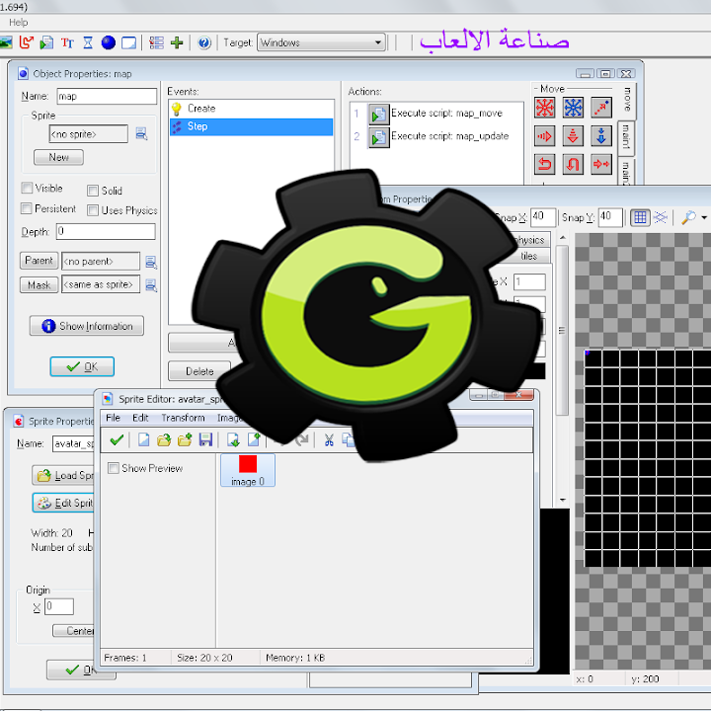Image resolution: width=711 pixels, height=711 pixels.
Task: Add Move Free action (blue arrows)
Action: point(573,108)
